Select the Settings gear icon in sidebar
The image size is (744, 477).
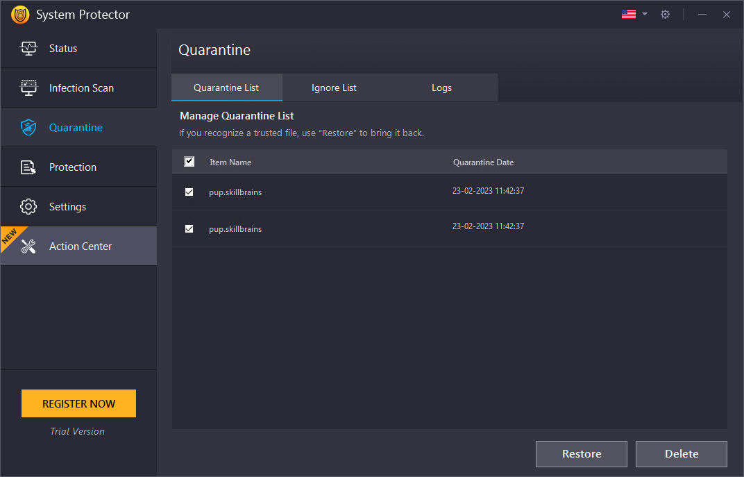click(28, 206)
